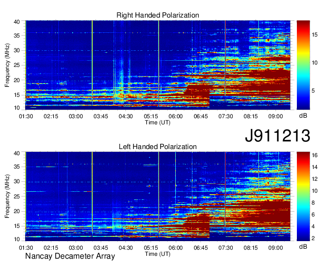Click "10" frequency tick of Left Handed plot
323x262 pixels.
[17, 239]
